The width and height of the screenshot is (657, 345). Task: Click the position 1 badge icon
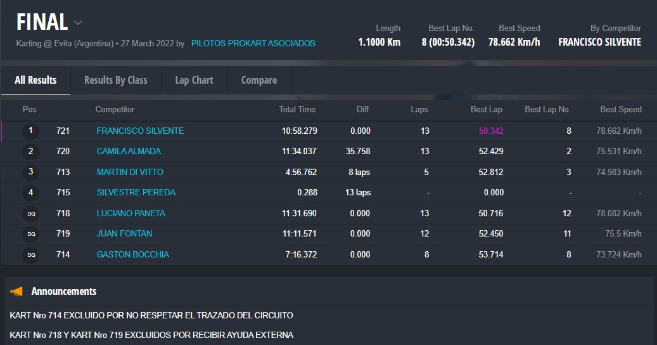point(30,131)
